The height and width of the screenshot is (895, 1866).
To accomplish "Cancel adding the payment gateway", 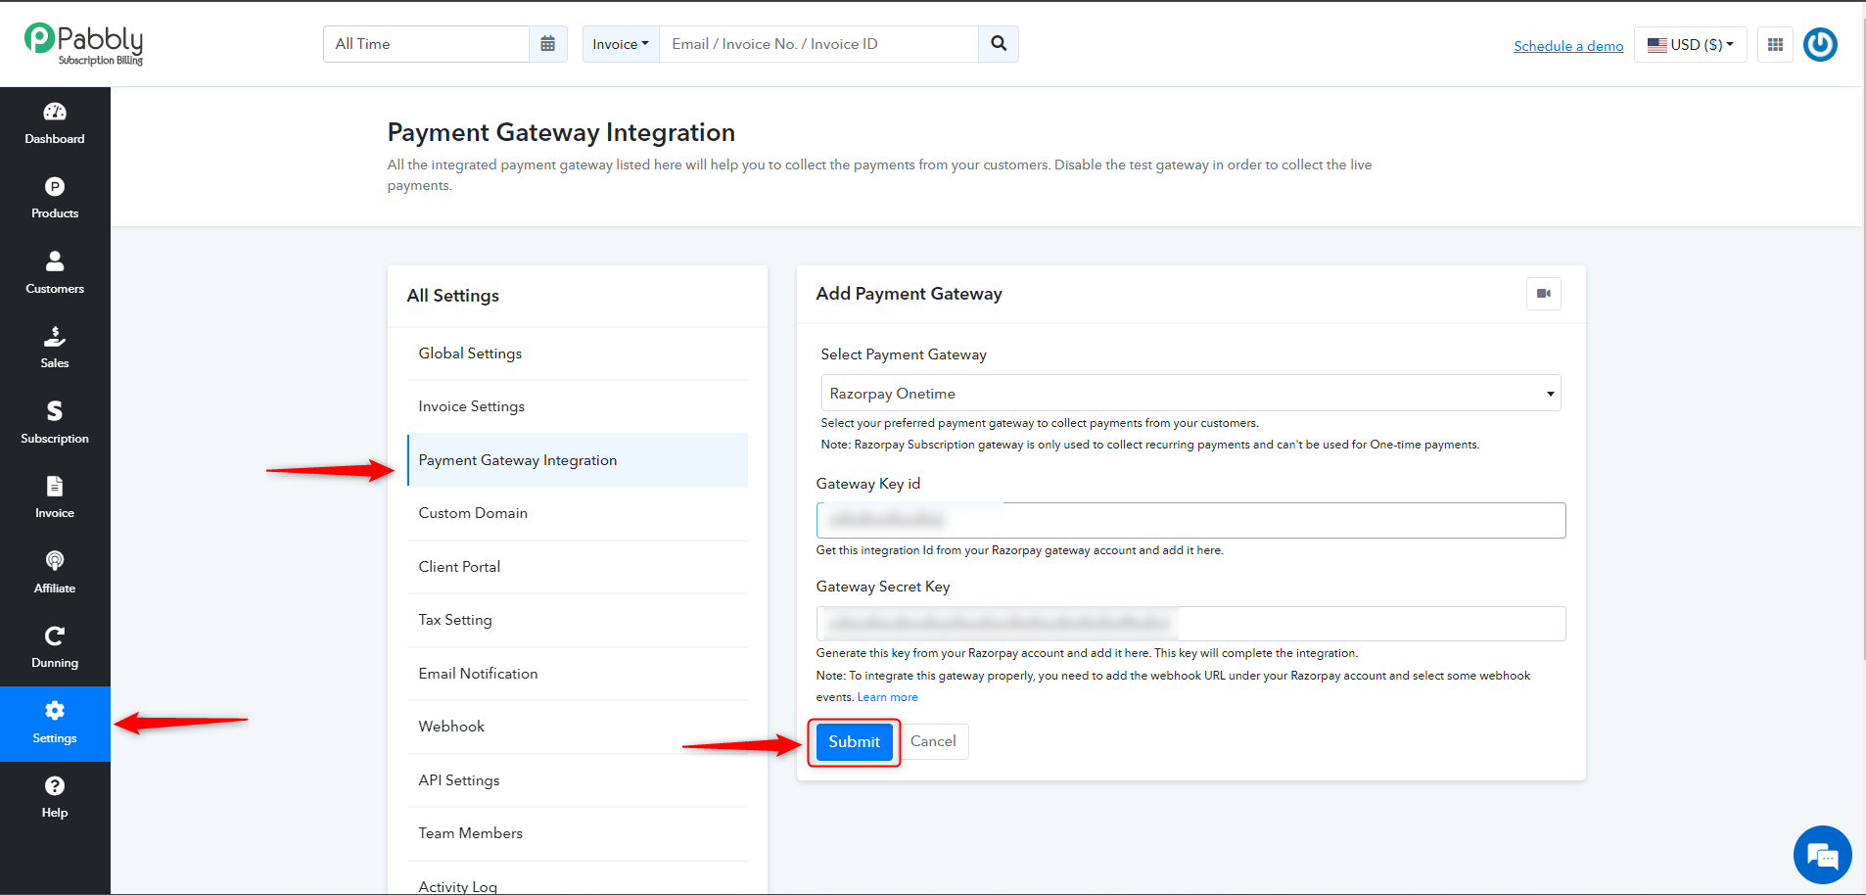I will pyautogui.click(x=933, y=741).
